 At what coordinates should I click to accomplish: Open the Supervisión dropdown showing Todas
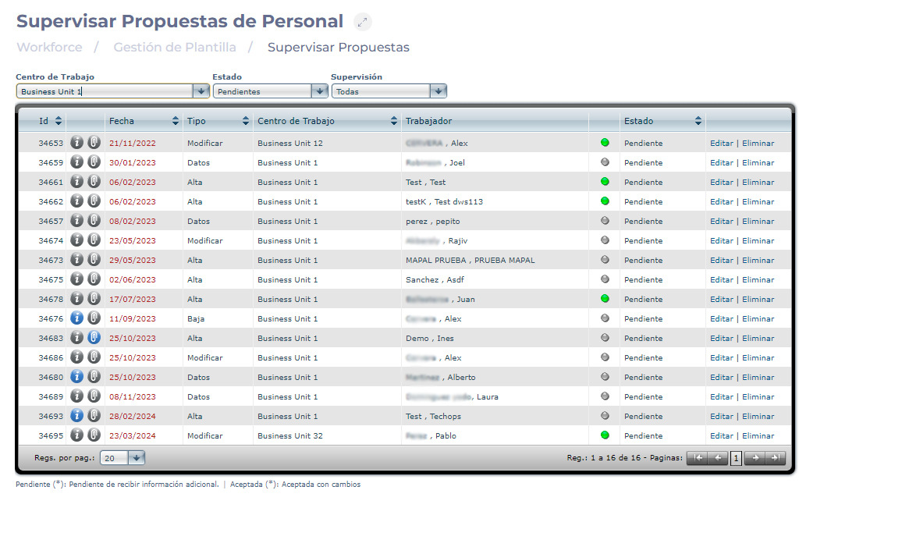tap(438, 91)
